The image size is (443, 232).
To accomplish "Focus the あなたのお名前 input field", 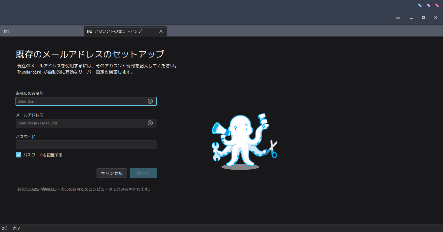I will coord(86,101).
